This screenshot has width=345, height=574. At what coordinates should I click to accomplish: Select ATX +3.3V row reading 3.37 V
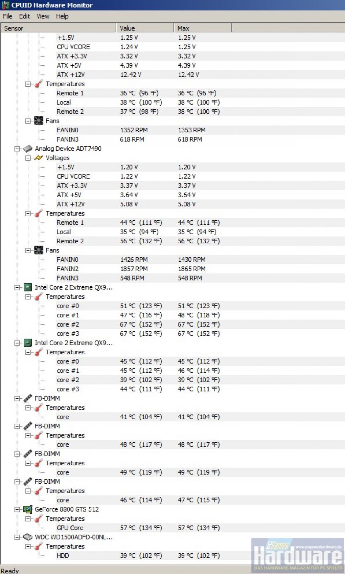point(200,185)
